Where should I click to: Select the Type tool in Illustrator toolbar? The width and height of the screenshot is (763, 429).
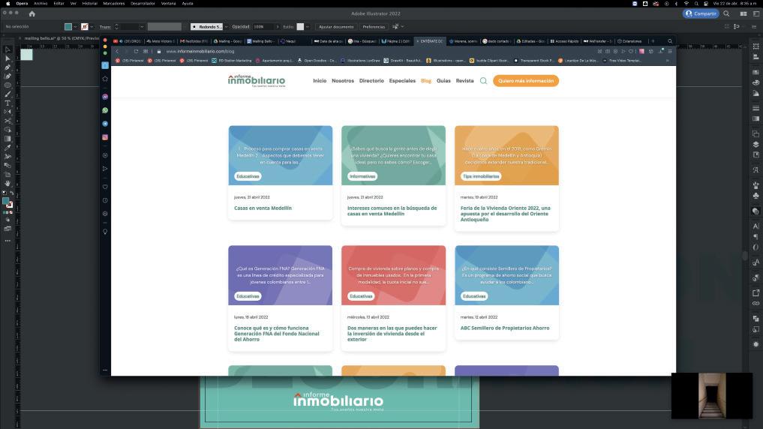coord(8,103)
